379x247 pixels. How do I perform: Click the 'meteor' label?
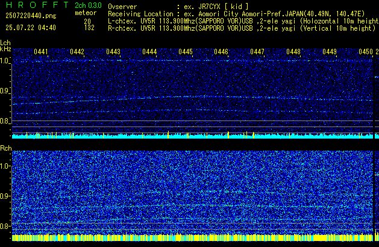coord(86,13)
